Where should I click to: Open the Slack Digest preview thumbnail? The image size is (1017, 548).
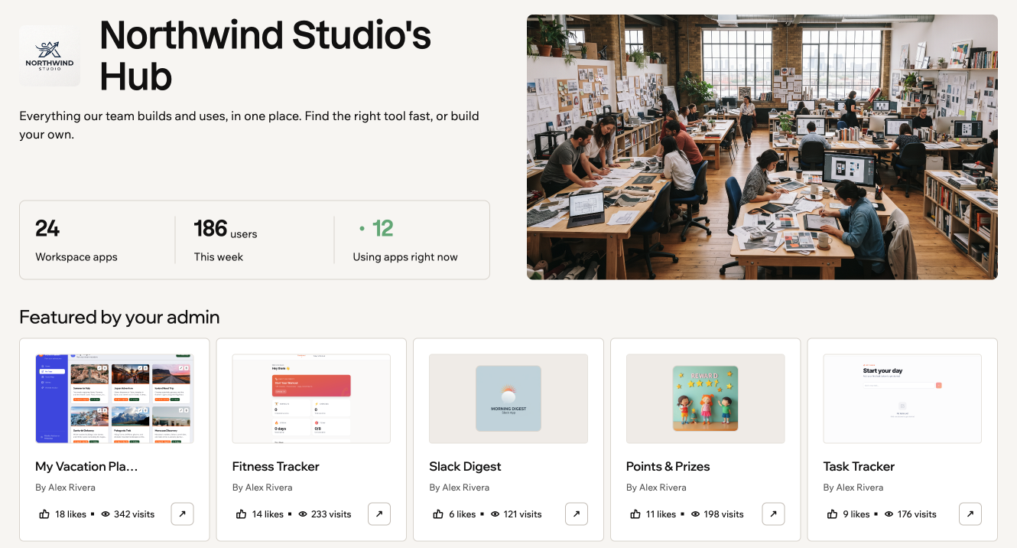click(508, 398)
